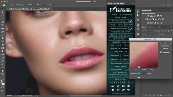Select the Hand tool in toolbar
Image resolution: width=173 pixels, height=97 pixels.
pyautogui.click(x=2, y=71)
